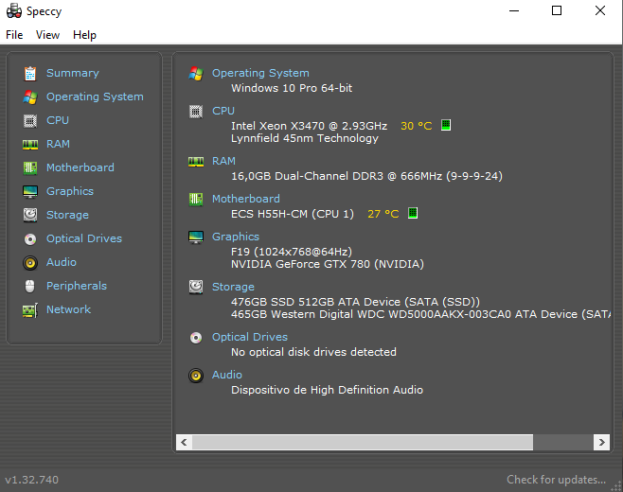Click green temperature indicator next to CPU 30 °C
This screenshot has height=492, width=623.
click(446, 125)
